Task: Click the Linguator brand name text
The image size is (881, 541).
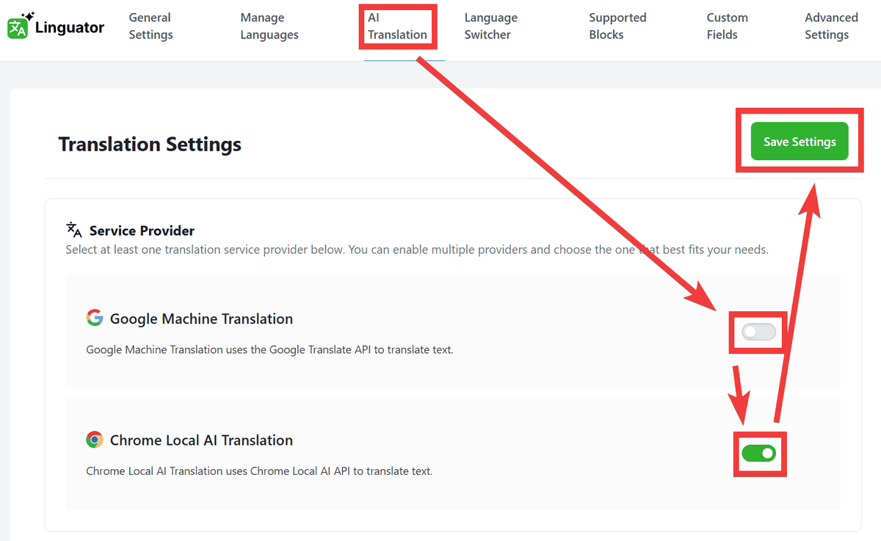Action: point(70,28)
